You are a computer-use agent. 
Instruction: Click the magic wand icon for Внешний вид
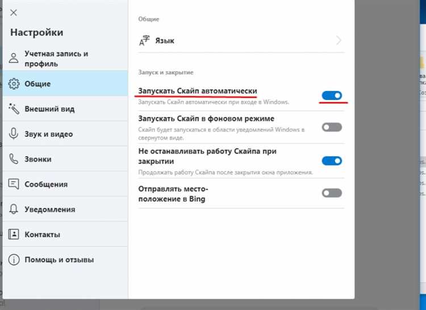coord(14,109)
